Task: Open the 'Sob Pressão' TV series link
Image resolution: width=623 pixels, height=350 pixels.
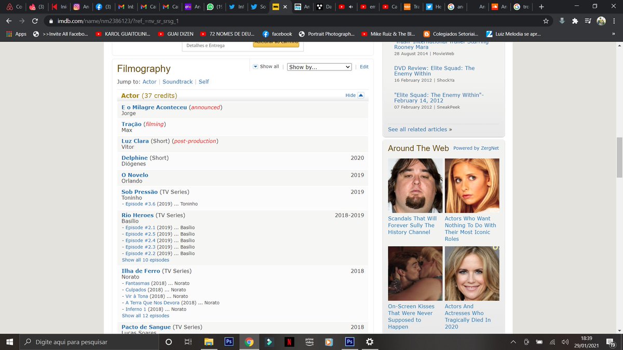Action: coord(140,192)
